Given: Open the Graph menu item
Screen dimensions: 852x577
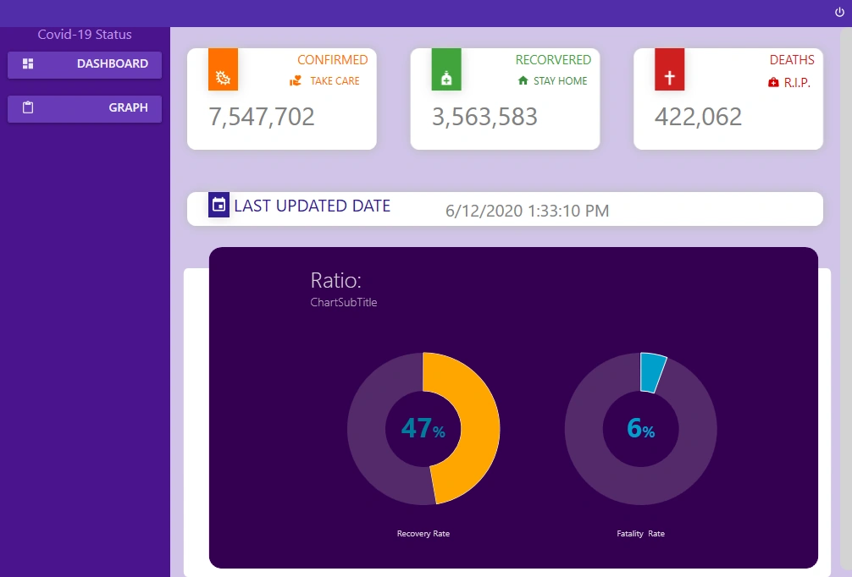Looking at the screenshot, I should point(84,108).
